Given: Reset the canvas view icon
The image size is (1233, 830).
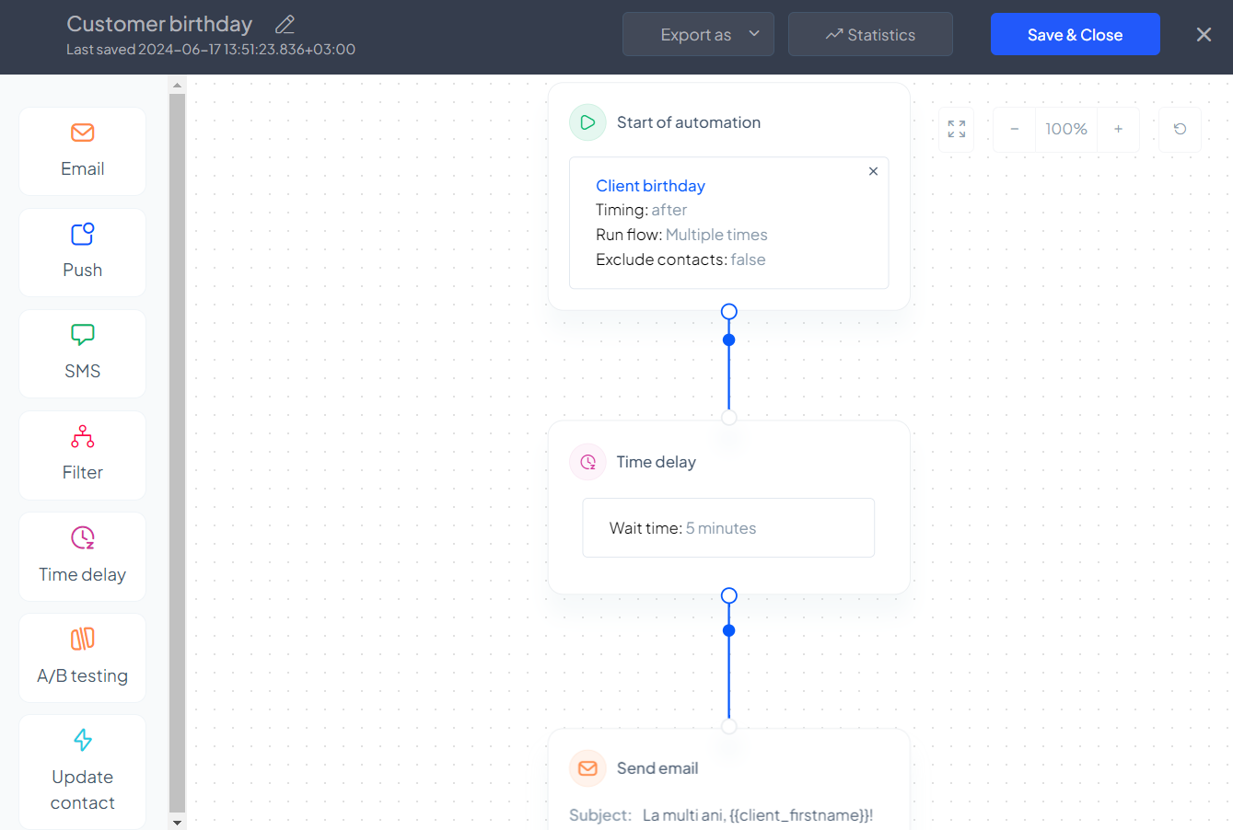Looking at the screenshot, I should pos(1180,130).
